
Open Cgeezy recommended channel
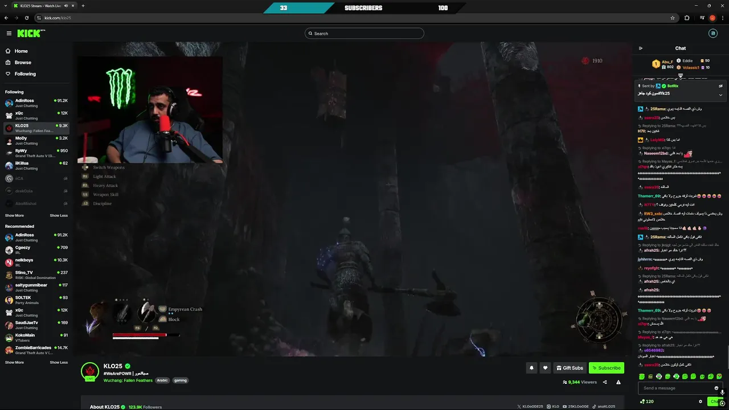click(x=36, y=249)
